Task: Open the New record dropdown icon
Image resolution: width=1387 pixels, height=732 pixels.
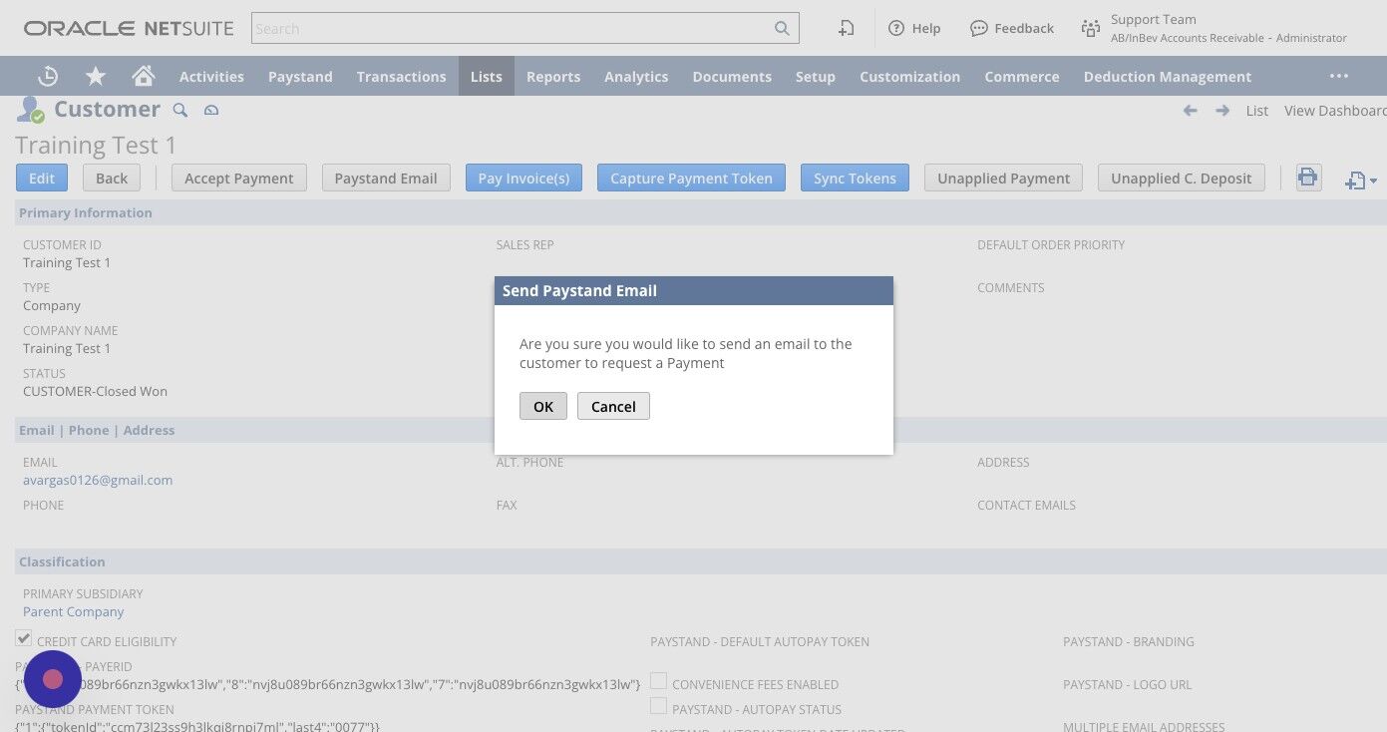Action: (1361, 181)
